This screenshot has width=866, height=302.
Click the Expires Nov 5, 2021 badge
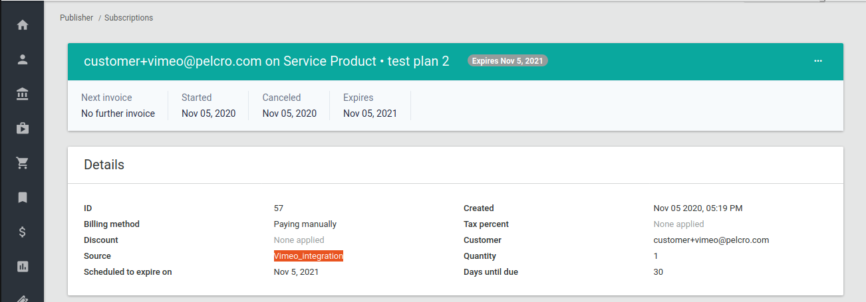click(x=507, y=61)
